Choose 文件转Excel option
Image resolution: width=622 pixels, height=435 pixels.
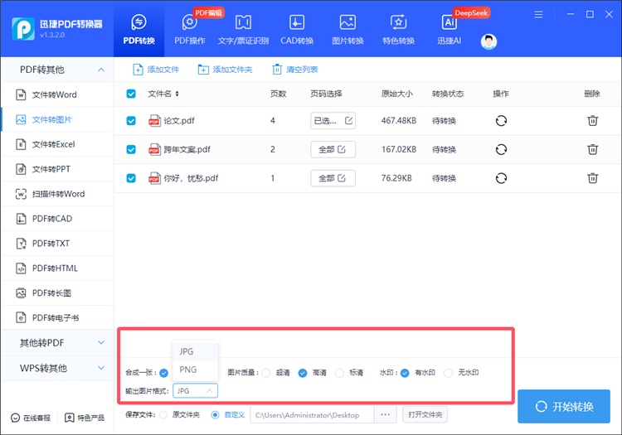pos(57,144)
